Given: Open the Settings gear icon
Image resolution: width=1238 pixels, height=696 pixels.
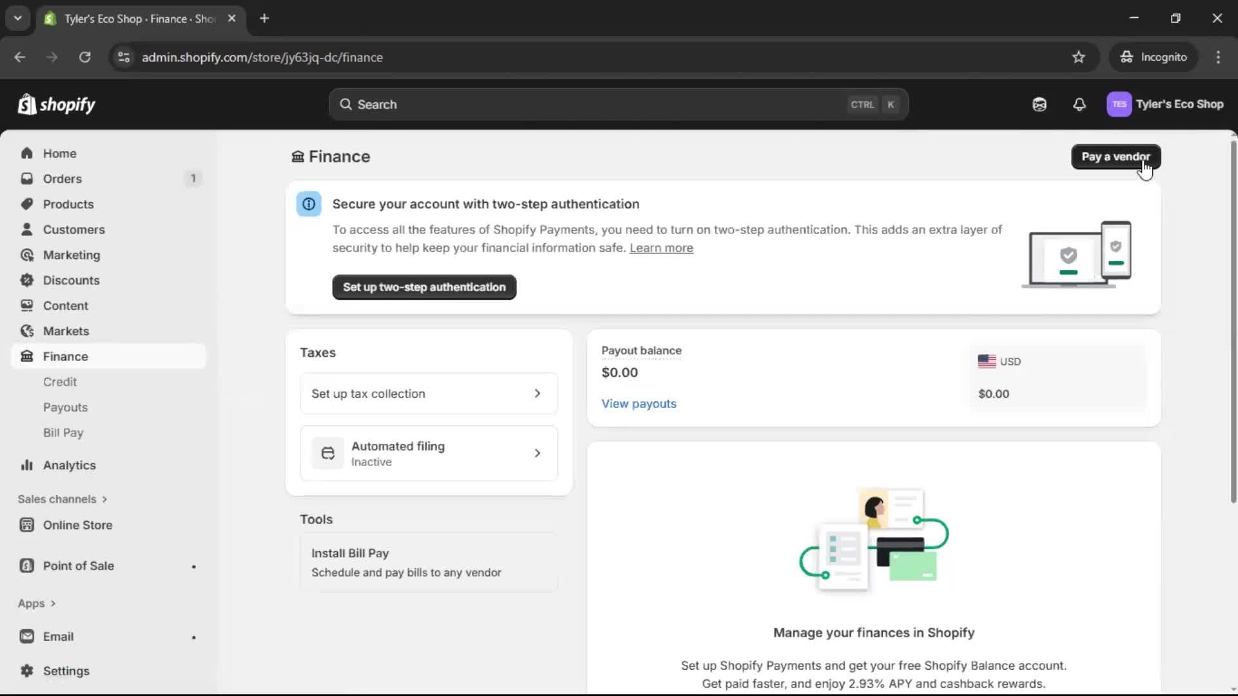Looking at the screenshot, I should click(26, 671).
